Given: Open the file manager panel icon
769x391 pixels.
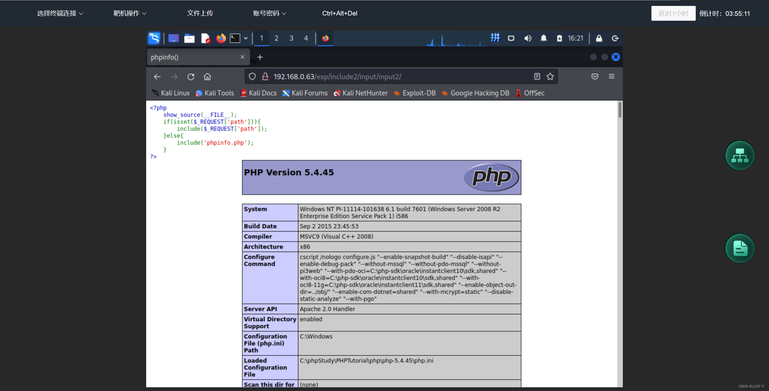Looking at the screenshot, I should point(189,38).
